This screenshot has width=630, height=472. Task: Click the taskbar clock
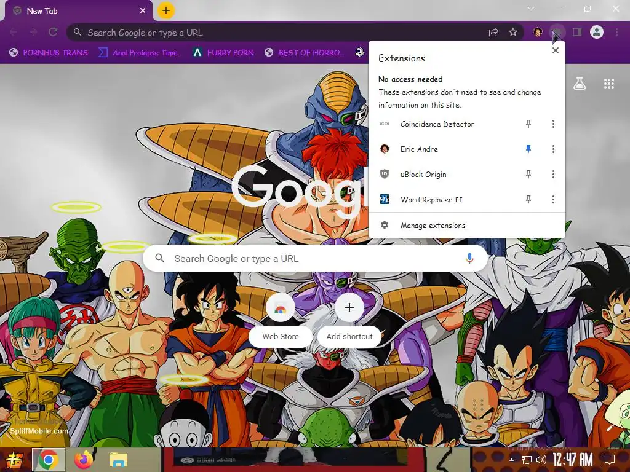pos(573,460)
